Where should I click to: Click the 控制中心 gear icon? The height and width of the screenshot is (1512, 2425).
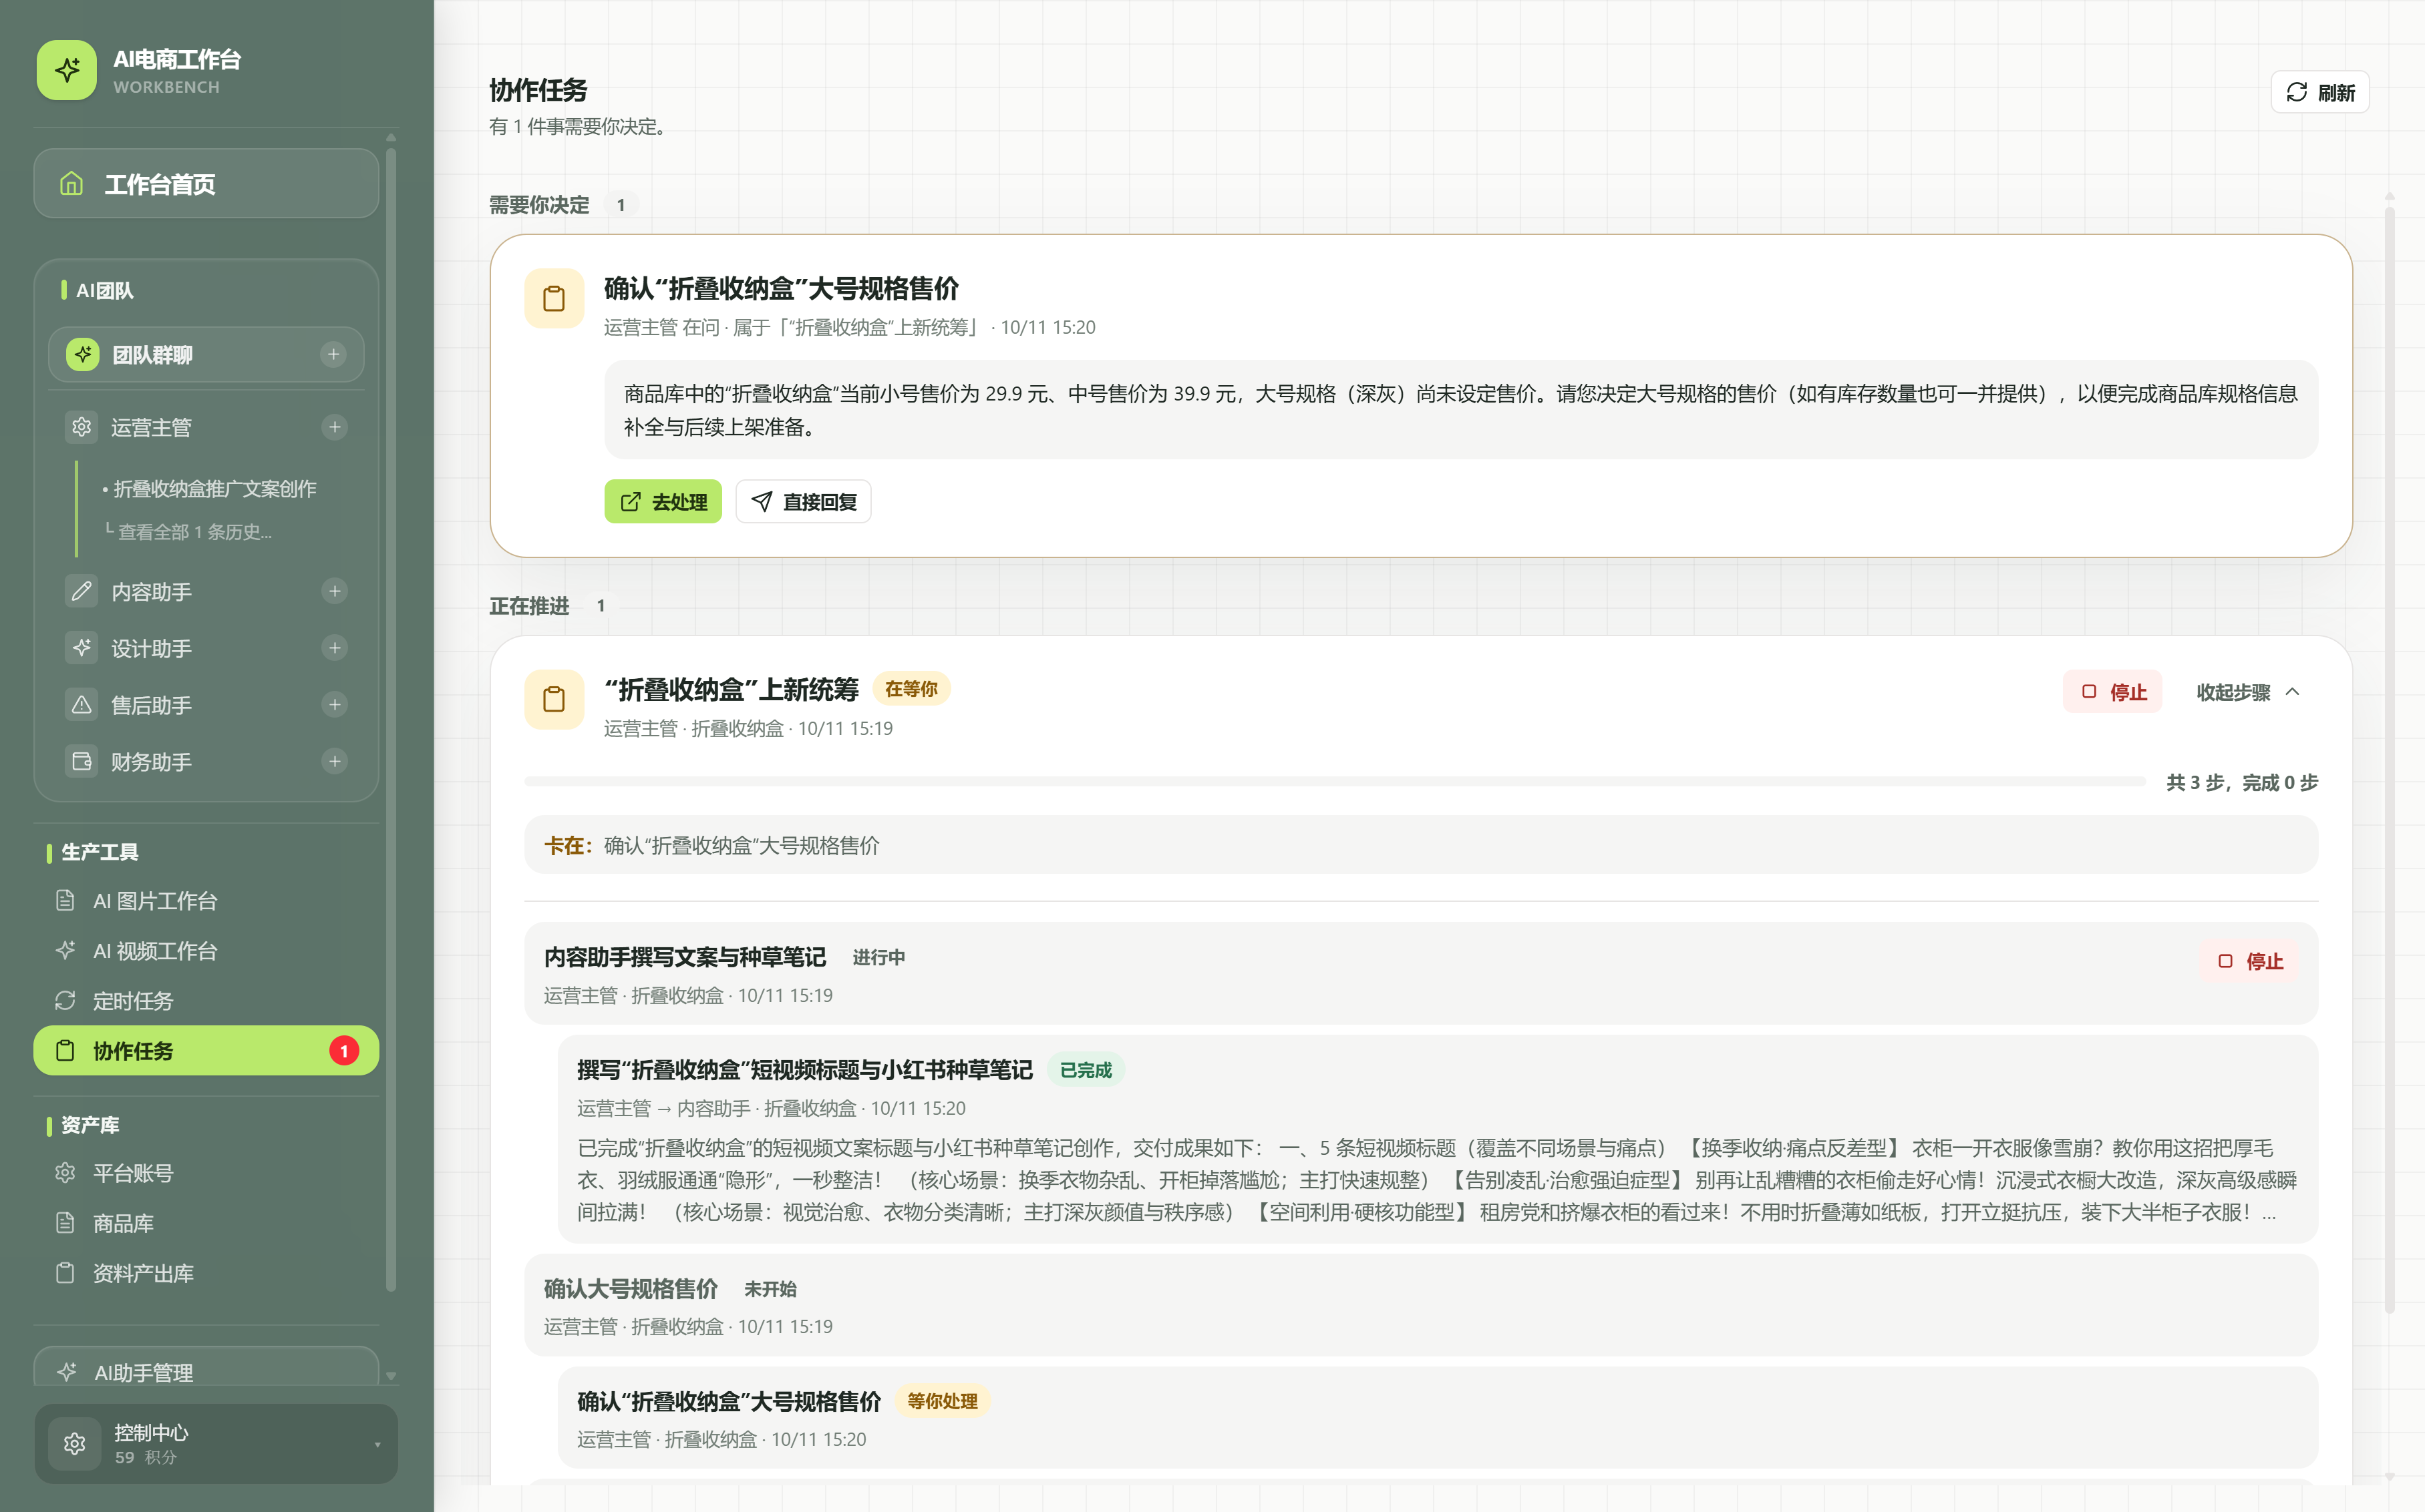(75, 1444)
